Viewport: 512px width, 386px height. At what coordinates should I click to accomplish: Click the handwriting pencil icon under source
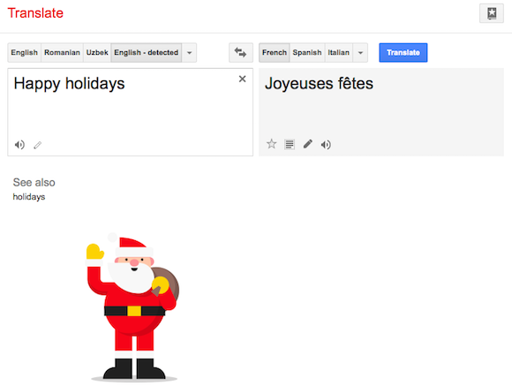pos(38,145)
